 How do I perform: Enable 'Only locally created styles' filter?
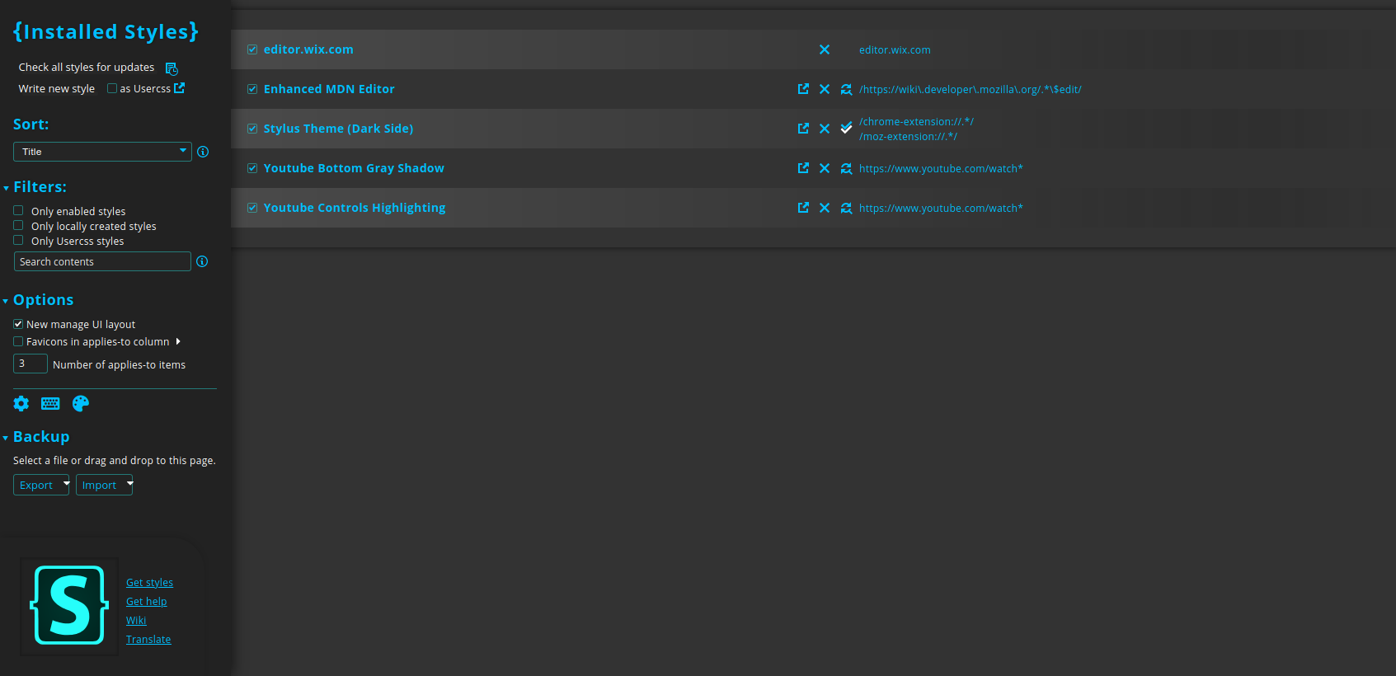(x=18, y=225)
